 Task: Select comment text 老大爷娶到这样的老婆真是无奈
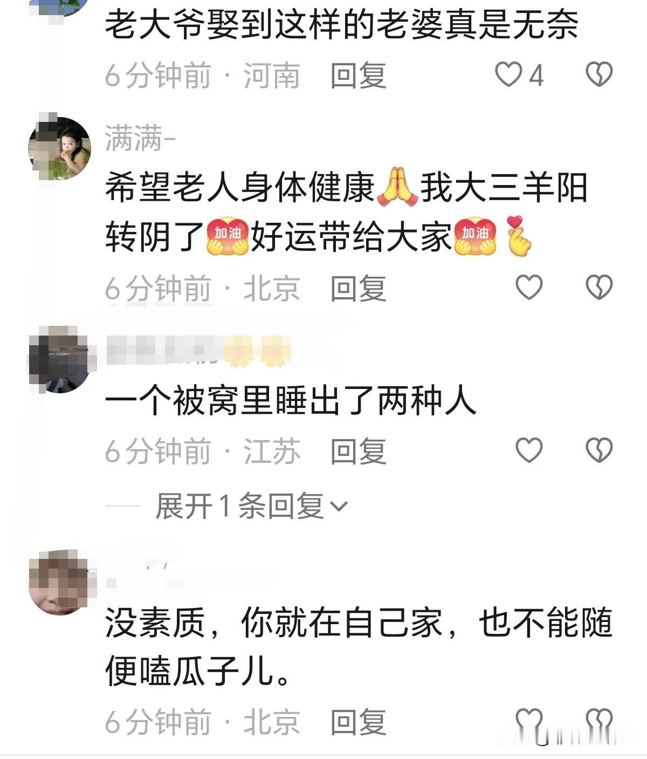pos(341,24)
